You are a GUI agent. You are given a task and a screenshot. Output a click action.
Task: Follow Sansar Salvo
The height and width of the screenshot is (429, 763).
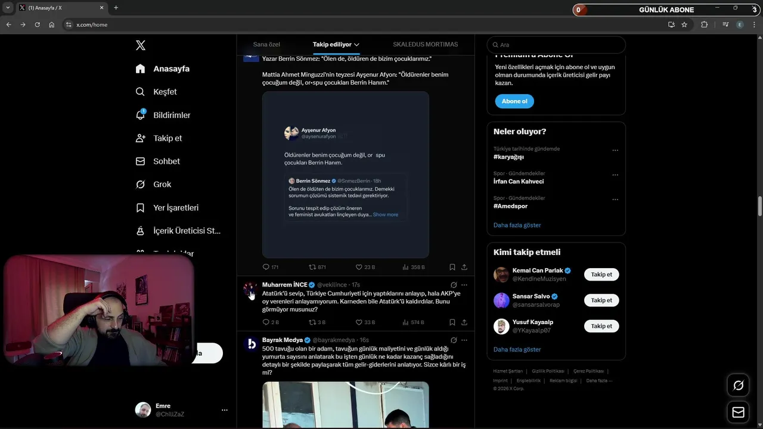(601, 300)
